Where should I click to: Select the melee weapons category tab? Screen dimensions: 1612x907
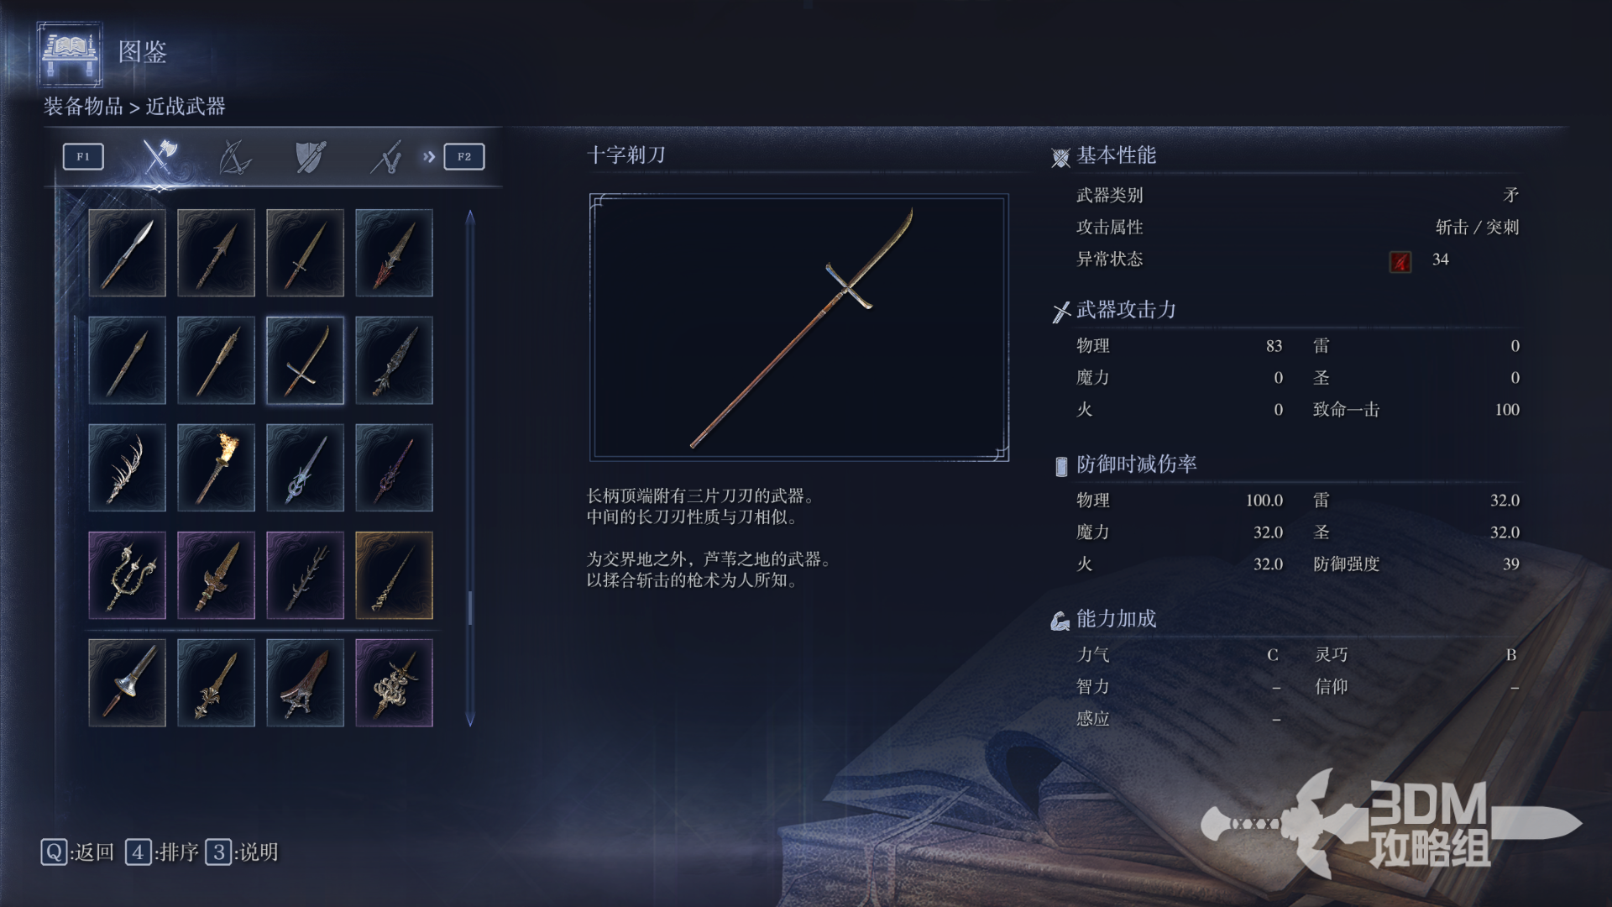tap(158, 156)
